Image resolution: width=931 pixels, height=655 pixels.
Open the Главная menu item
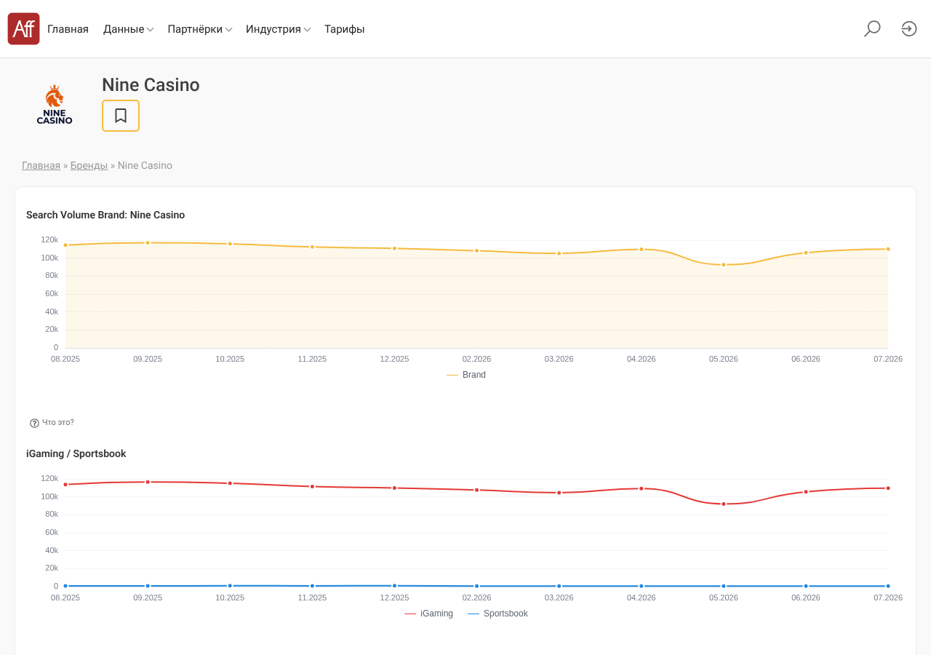pos(68,29)
